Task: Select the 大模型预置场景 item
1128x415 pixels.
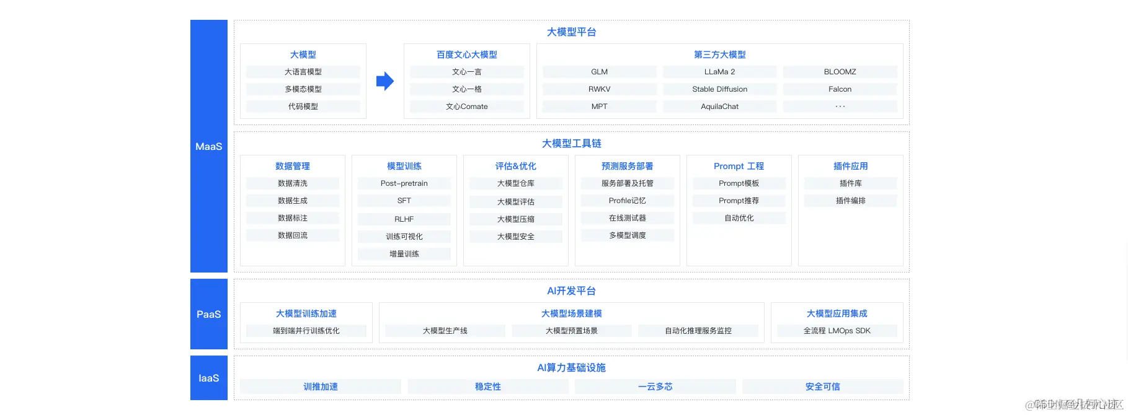Action: (572, 331)
